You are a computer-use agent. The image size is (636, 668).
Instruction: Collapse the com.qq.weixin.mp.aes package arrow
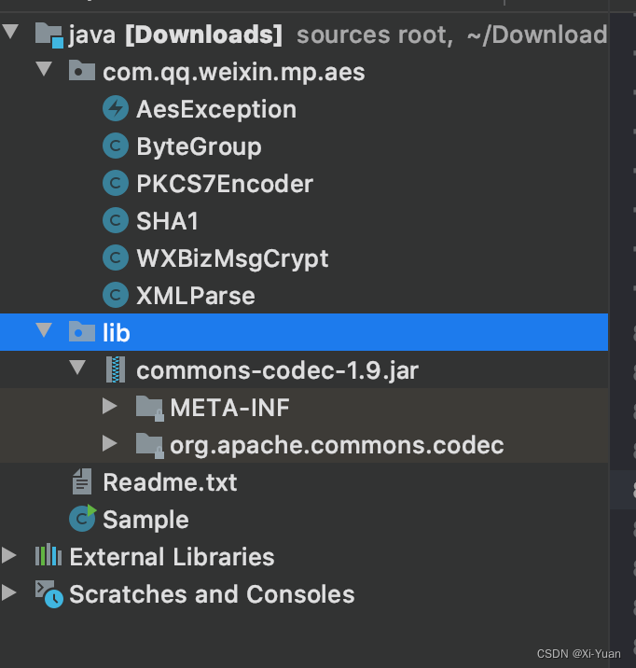44,69
